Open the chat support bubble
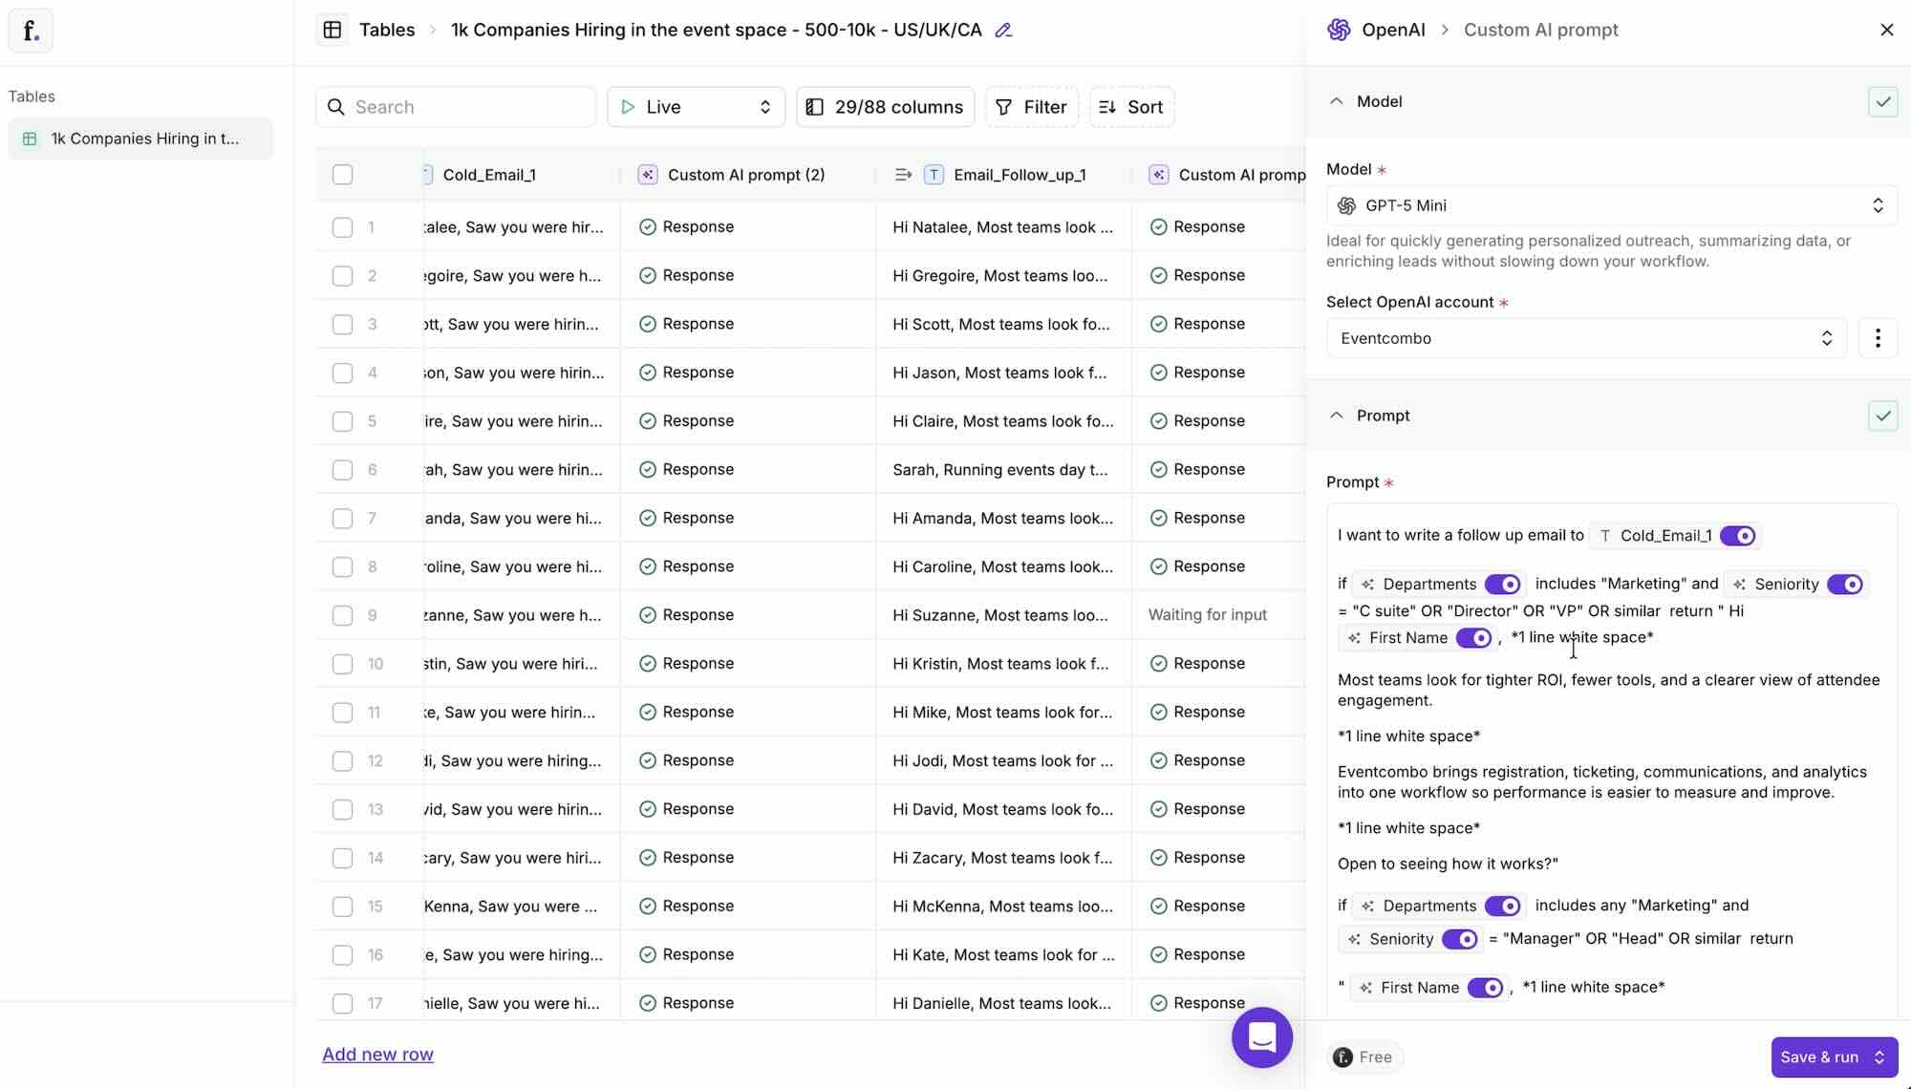This screenshot has width=1911, height=1089. (x=1261, y=1037)
